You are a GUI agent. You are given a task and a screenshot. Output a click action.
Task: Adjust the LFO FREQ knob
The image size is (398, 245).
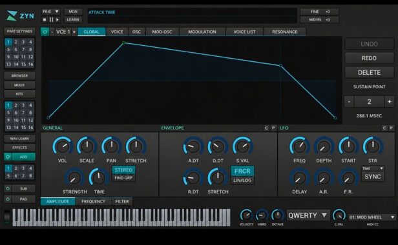coord(300,146)
